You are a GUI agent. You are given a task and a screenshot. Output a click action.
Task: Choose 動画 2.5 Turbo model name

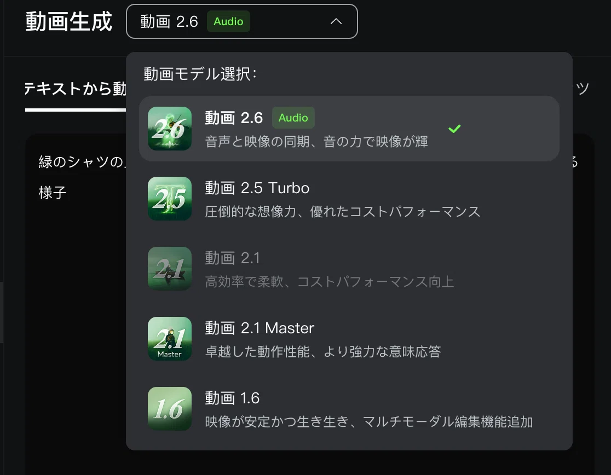point(257,188)
